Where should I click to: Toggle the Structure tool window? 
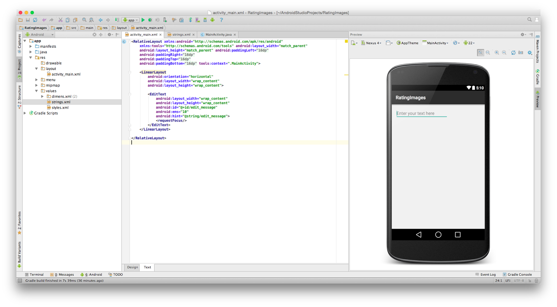19,97
